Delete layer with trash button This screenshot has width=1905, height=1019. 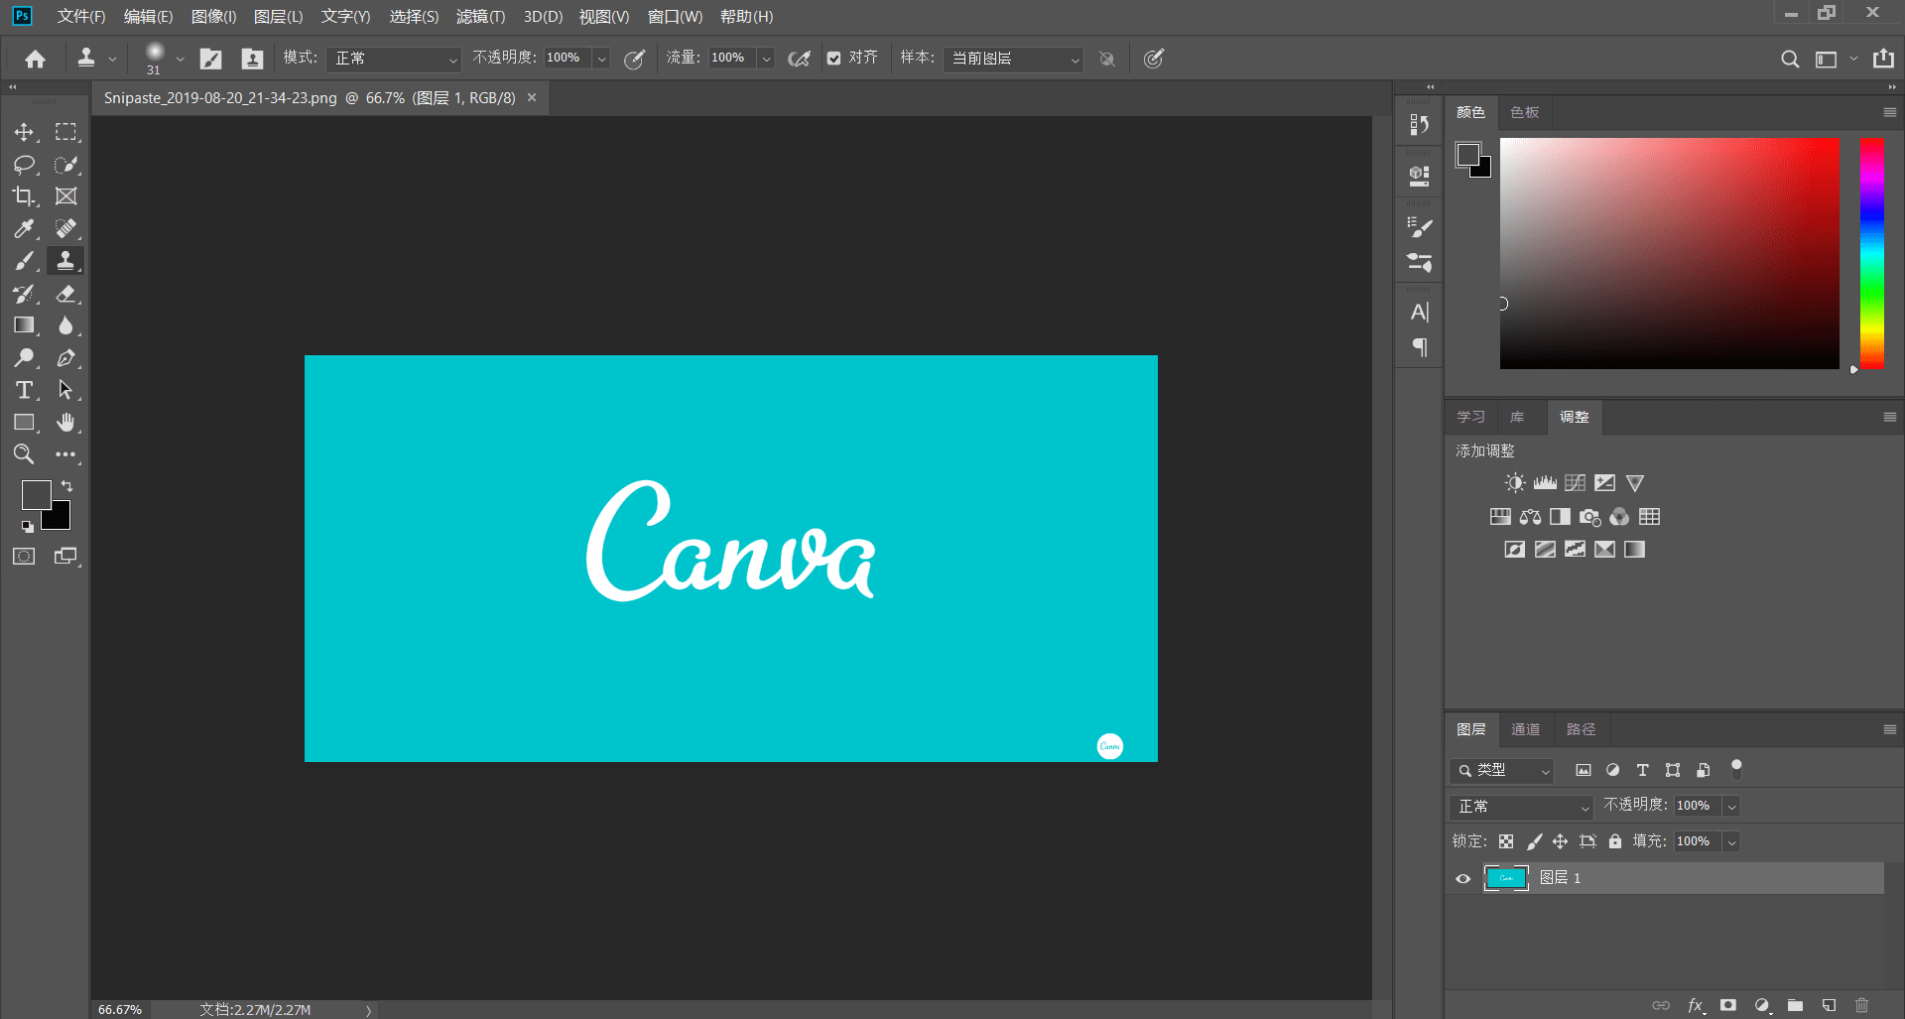click(x=1861, y=1005)
